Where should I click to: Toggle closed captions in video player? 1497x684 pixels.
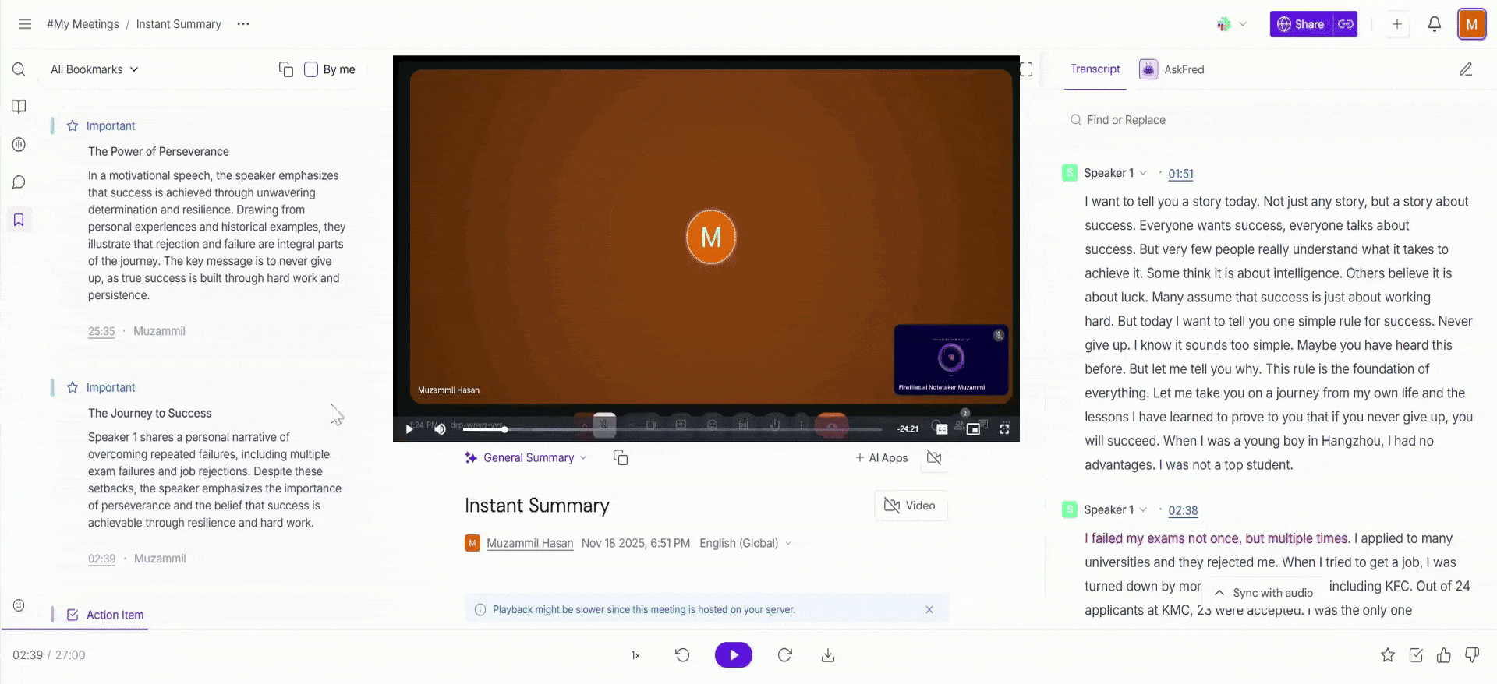(941, 428)
